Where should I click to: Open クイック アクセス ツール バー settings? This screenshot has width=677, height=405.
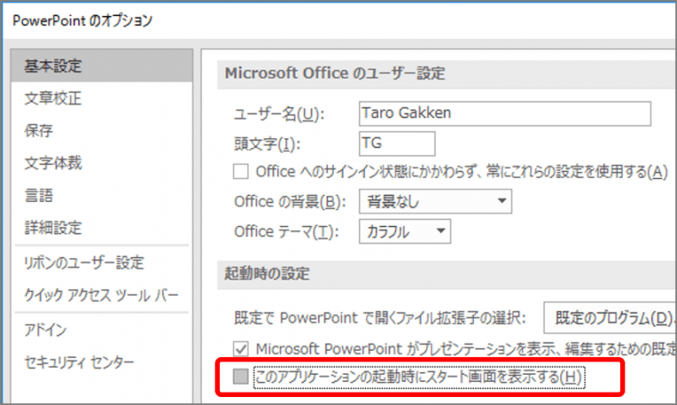tap(101, 296)
